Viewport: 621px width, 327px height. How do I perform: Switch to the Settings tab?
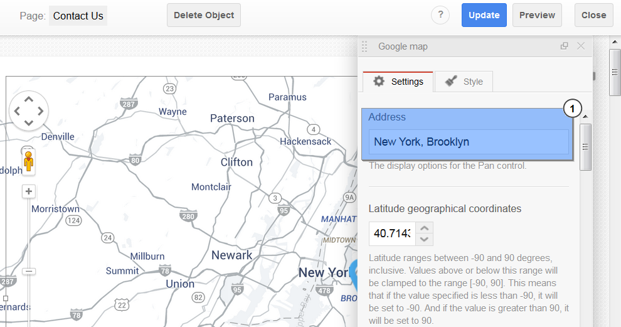(x=398, y=82)
